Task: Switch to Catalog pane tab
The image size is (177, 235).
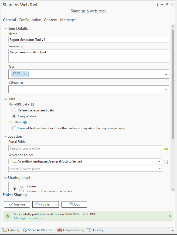Action: coord(11,230)
